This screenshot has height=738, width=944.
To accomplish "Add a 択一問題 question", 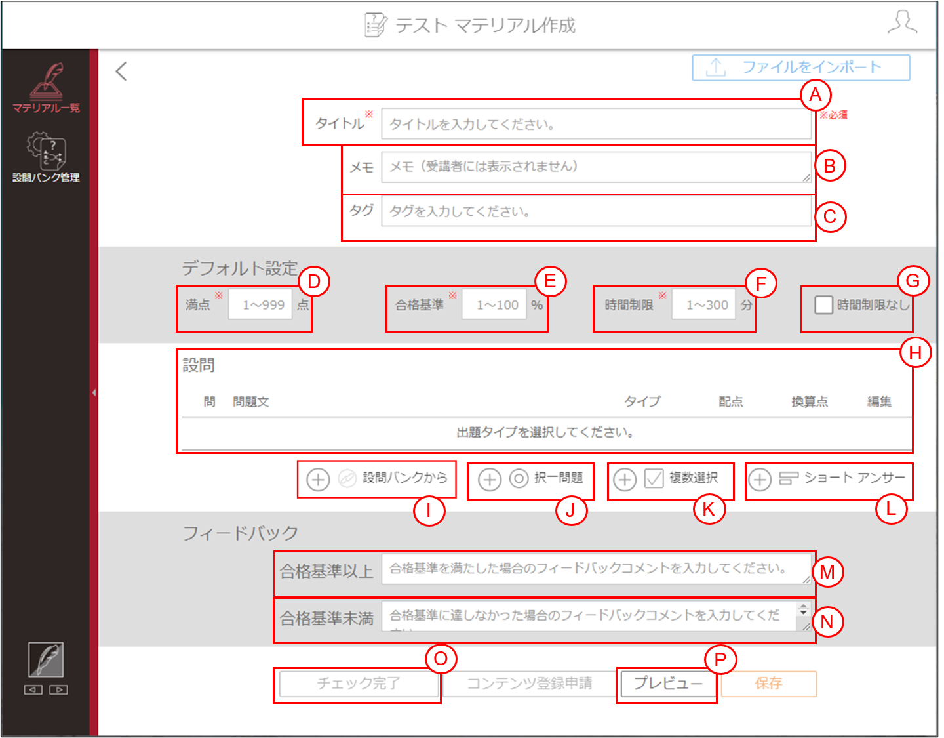I will pyautogui.click(x=559, y=478).
